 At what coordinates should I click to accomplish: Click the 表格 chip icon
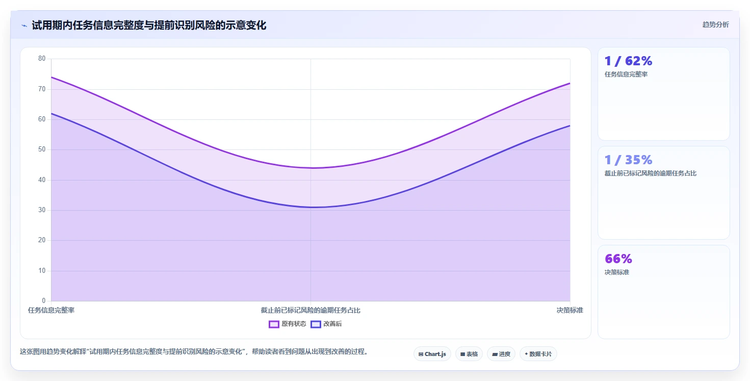[x=462, y=354]
